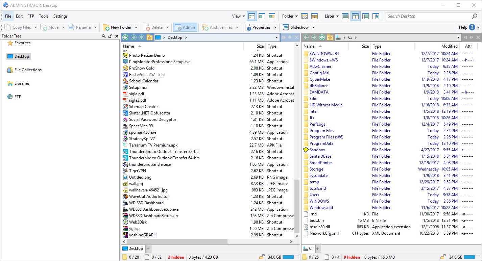Click the Archive Files button
Screen dimensions: 482x261
click(x=217, y=27)
